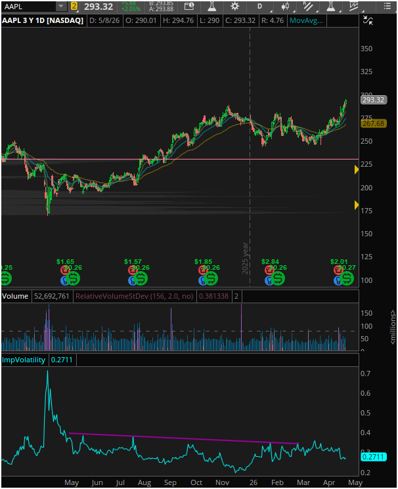Click red phone conference call icon under $1.57
Screen dimensions: 398x489
pos(133,270)
